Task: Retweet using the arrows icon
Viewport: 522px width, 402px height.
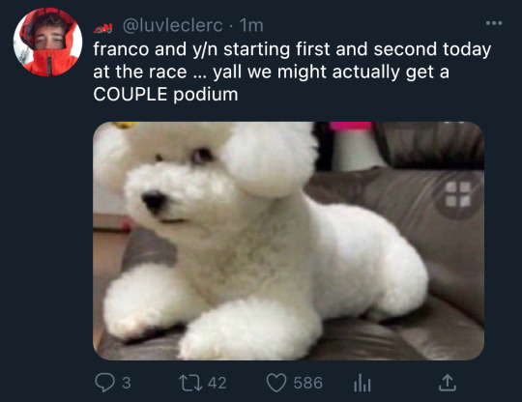Action: pyautogui.click(x=190, y=383)
